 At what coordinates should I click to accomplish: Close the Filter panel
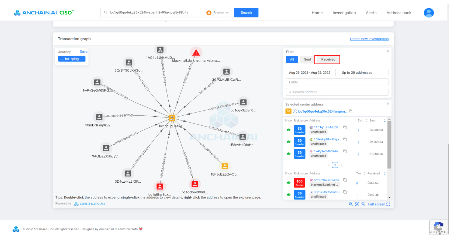coord(388,51)
